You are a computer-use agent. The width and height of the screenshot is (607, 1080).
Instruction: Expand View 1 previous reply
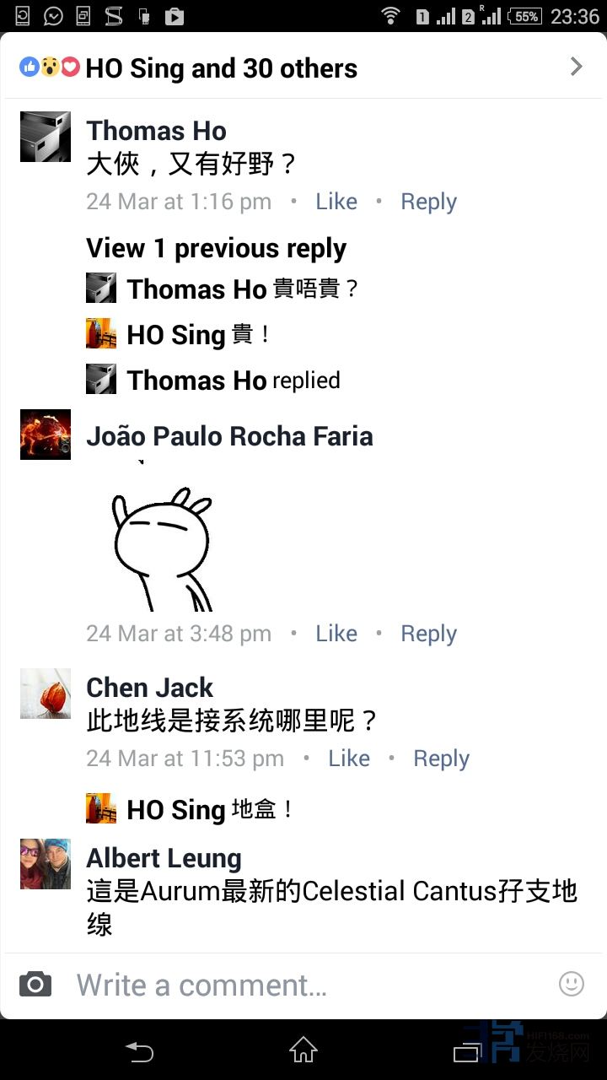[x=217, y=248]
